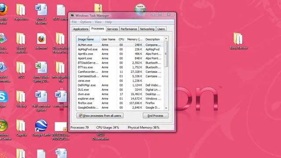Screen dimensions: 281x158
Task: Switch to the Performance tab
Action: [129, 29]
